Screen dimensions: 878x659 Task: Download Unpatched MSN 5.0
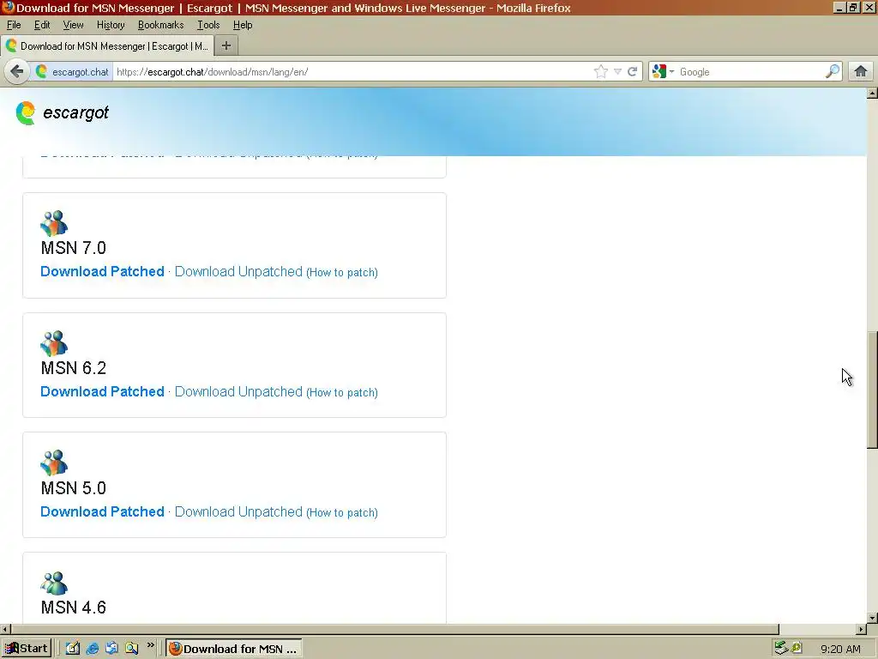(x=238, y=511)
